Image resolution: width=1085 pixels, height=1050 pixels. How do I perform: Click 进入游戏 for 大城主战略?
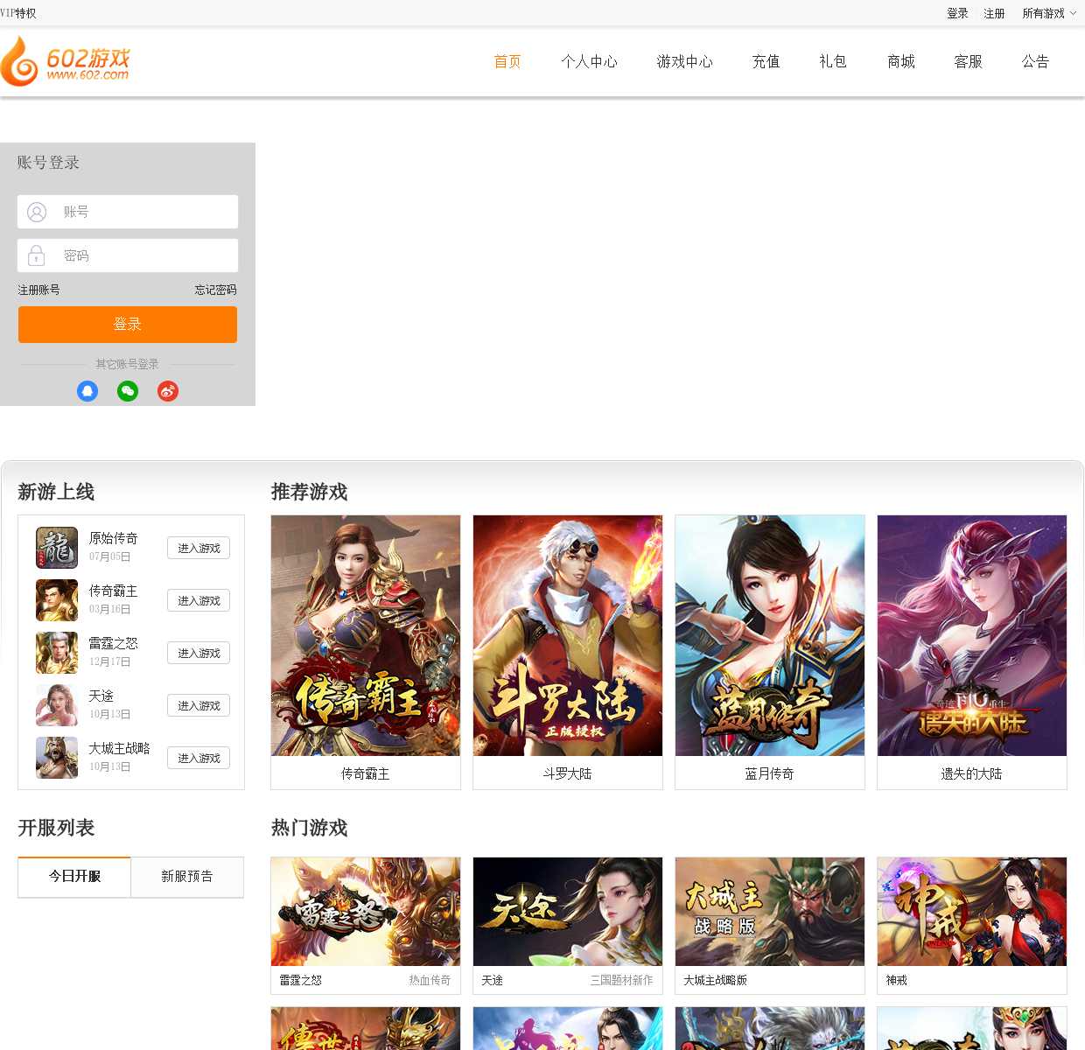click(x=199, y=758)
